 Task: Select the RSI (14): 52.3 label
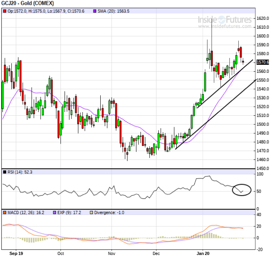coord(20,172)
